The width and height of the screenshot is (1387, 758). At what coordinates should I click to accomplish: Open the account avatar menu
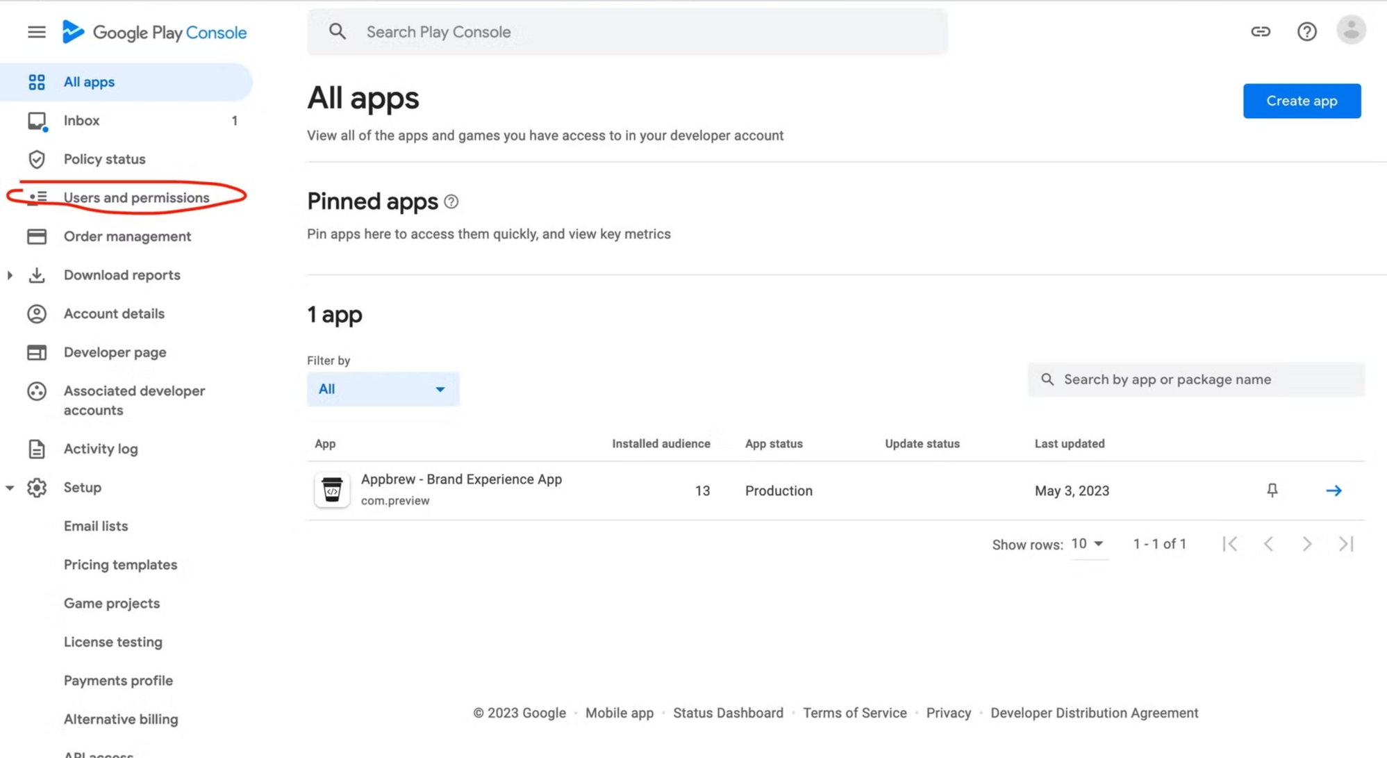click(1351, 31)
